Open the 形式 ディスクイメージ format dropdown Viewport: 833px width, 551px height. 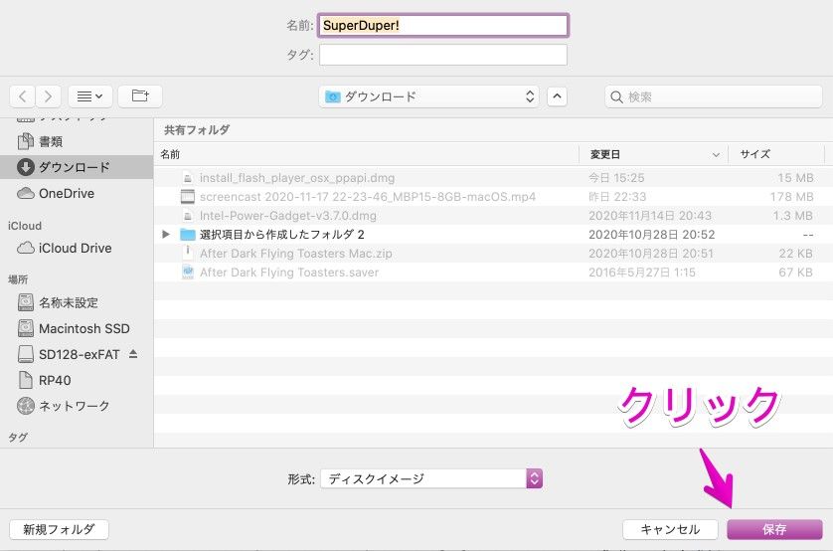point(430,478)
